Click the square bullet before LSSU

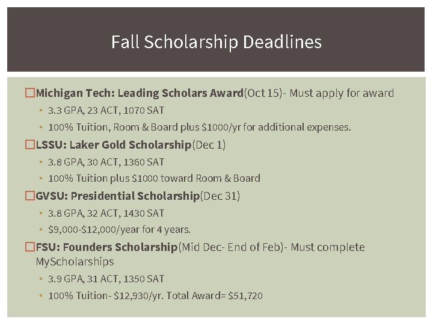click(30, 145)
